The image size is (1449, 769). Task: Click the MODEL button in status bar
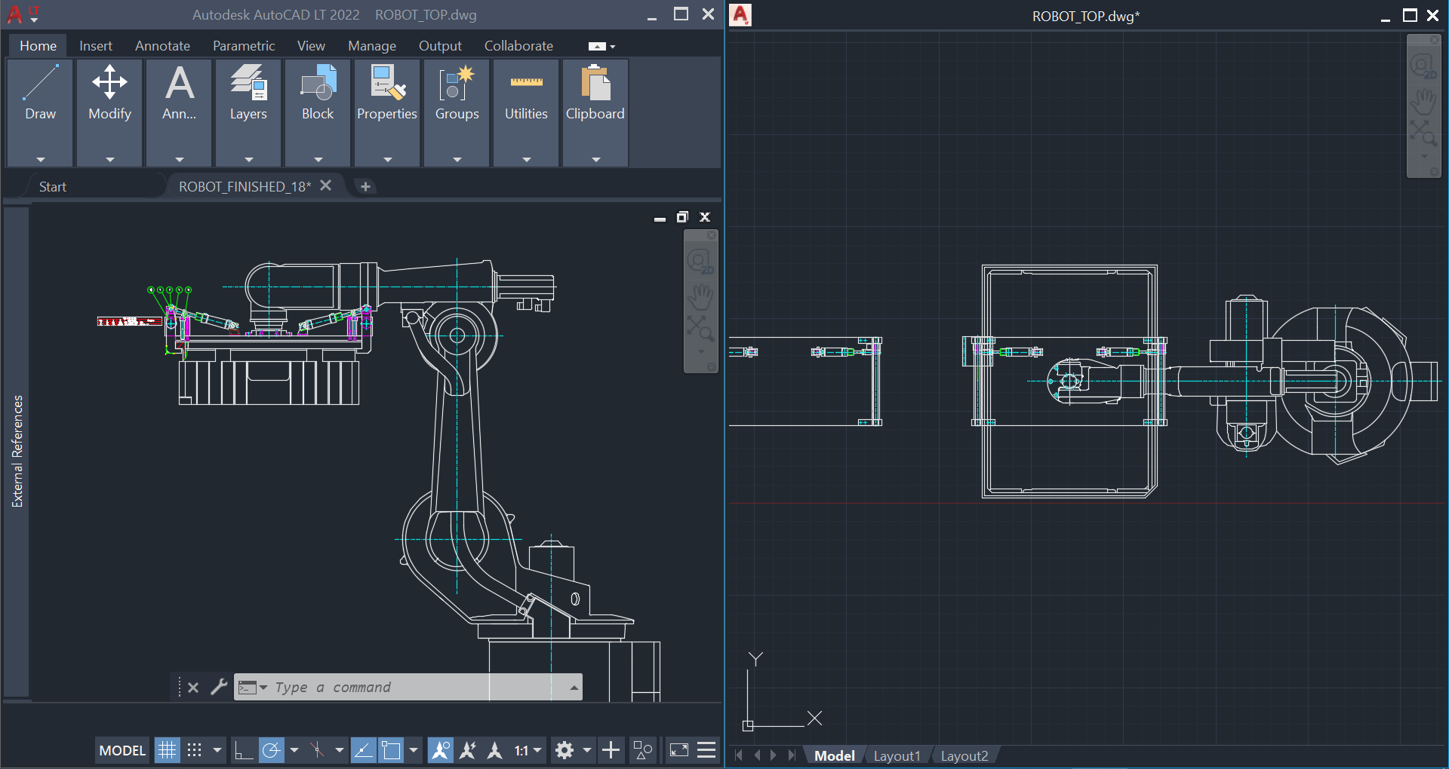(121, 749)
